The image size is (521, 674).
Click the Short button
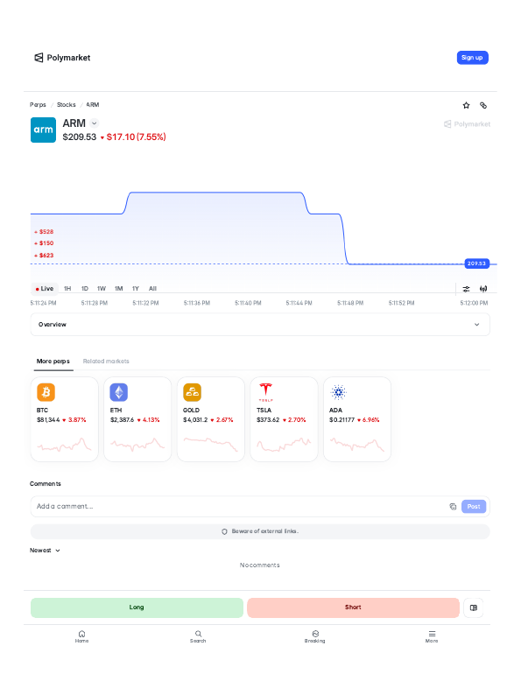pyautogui.click(x=353, y=607)
